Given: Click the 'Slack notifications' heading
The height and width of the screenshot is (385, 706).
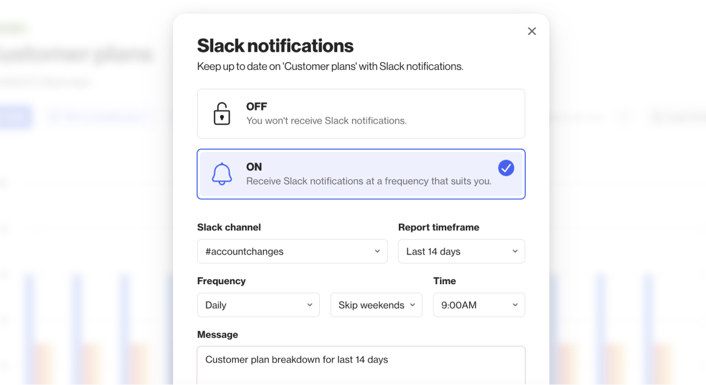Looking at the screenshot, I should pos(275,45).
